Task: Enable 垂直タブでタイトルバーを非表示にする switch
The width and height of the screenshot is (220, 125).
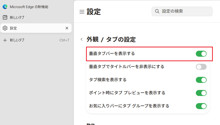Action: point(201,67)
